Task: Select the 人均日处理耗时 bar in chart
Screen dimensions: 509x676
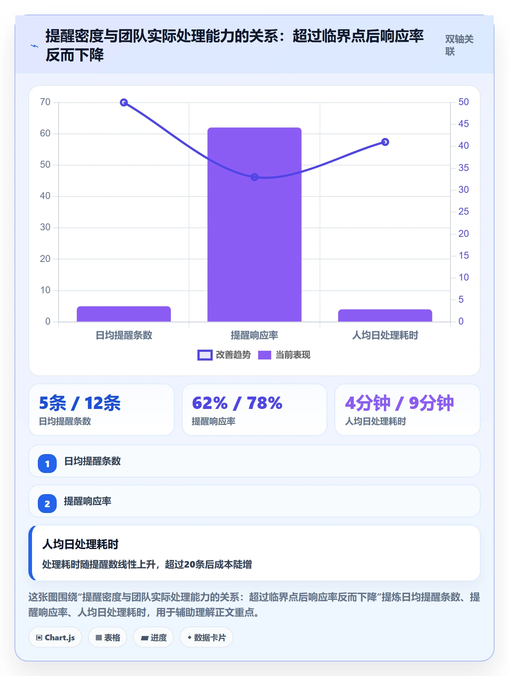Action: [x=385, y=315]
